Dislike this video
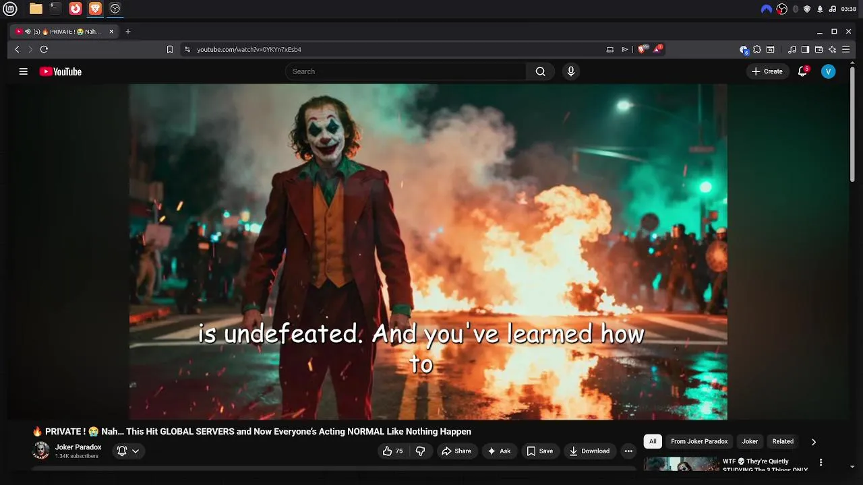863x485 pixels. [421, 451]
